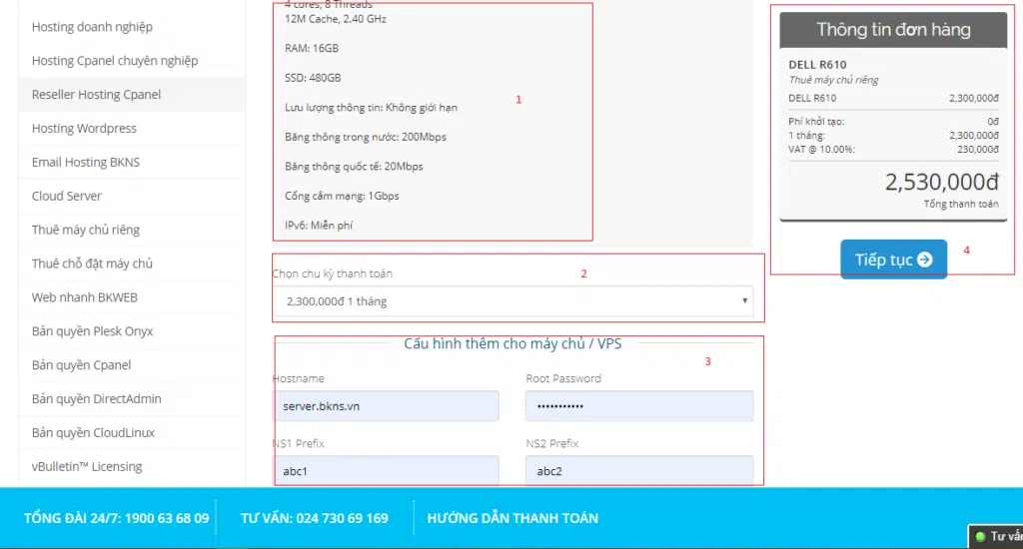
Task: Select Hosting Cpanel chuyên nghiệp menu item
Action: tap(132, 61)
